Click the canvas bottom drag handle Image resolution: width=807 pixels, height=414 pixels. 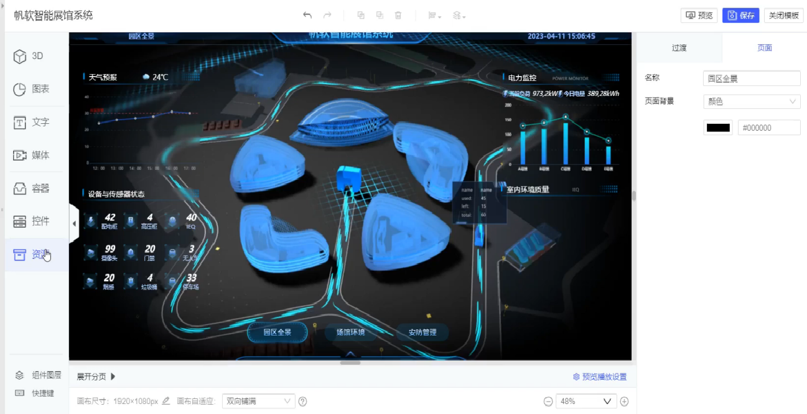point(350,362)
